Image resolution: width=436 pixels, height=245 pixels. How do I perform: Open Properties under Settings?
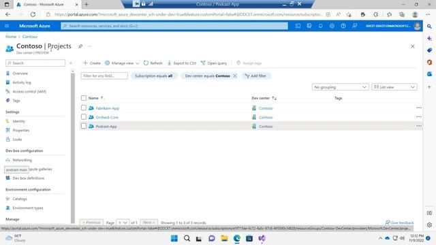point(21,130)
